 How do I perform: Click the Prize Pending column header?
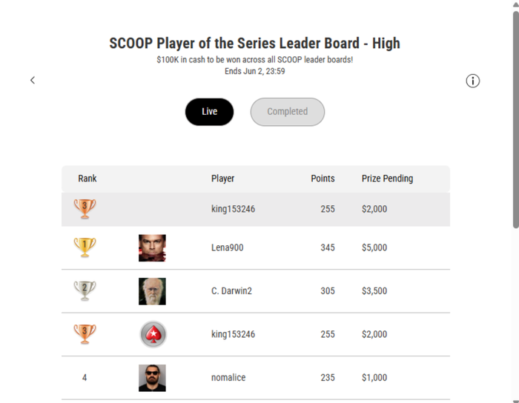(x=387, y=179)
